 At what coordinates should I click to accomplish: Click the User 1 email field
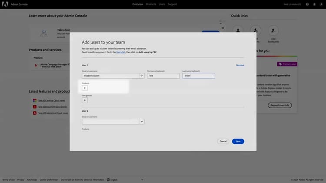110,76
